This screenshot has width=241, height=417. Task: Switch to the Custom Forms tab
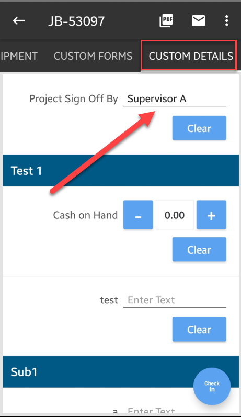click(93, 56)
